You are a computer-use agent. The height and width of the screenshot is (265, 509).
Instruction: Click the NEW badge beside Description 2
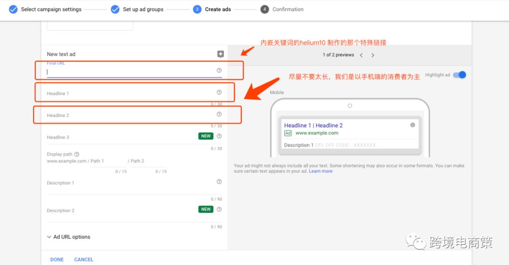tap(206, 209)
